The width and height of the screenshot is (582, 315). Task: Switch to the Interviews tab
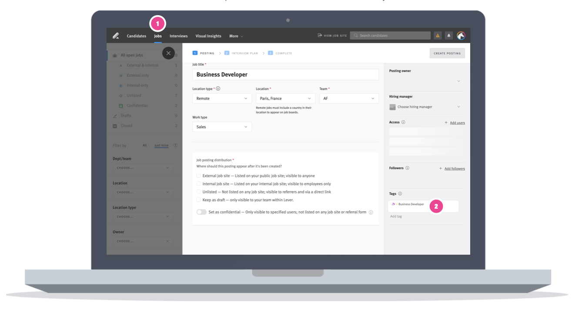click(178, 36)
